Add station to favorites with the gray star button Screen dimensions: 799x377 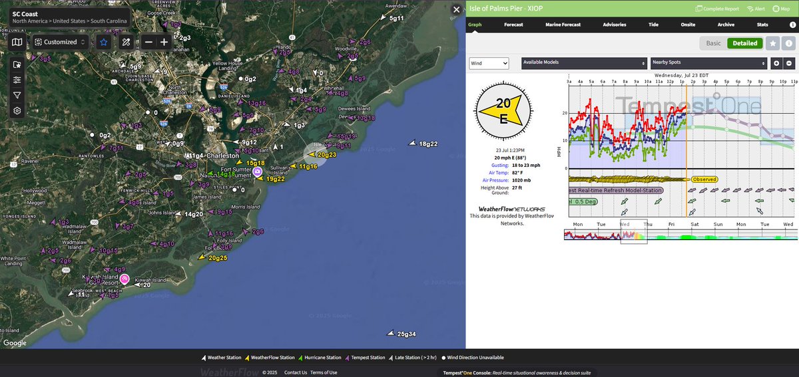tap(772, 43)
